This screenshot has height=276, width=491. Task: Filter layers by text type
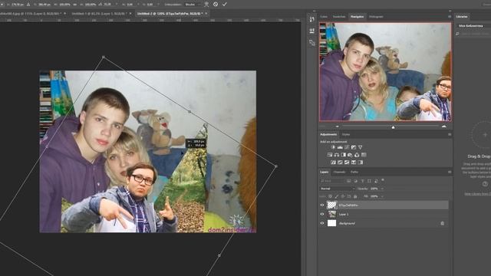[x=363, y=181]
